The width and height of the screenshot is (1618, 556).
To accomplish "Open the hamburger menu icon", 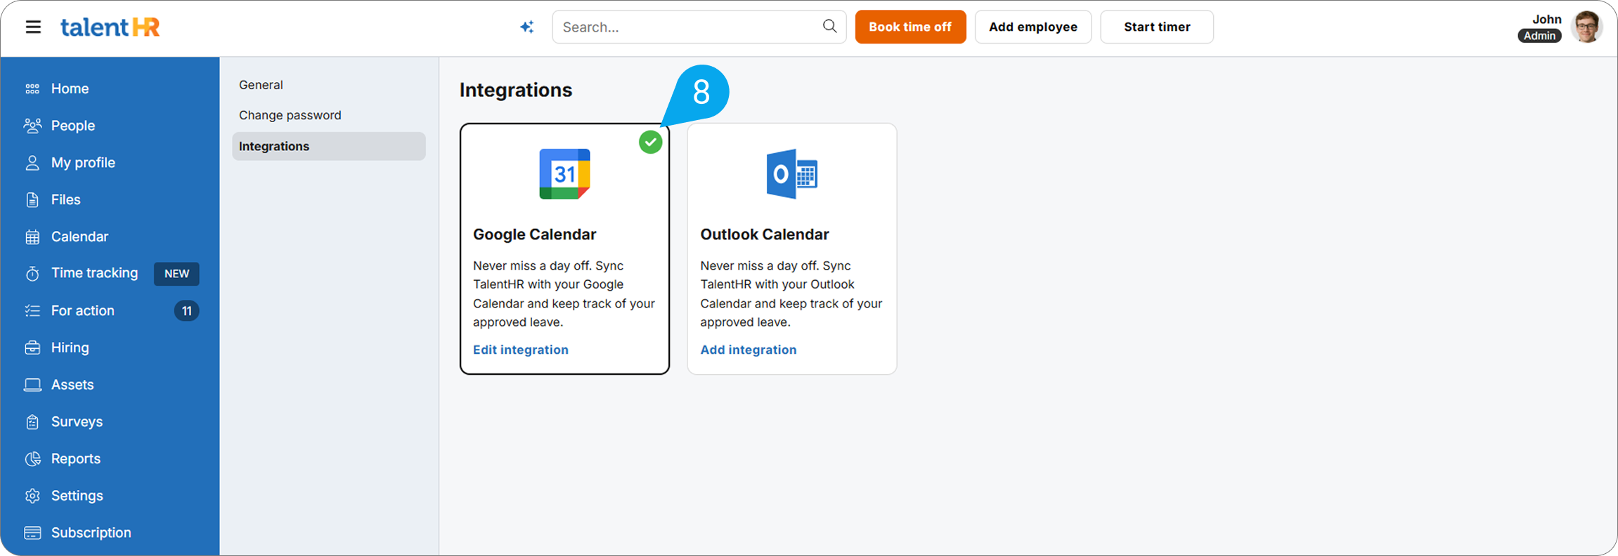I will (33, 27).
